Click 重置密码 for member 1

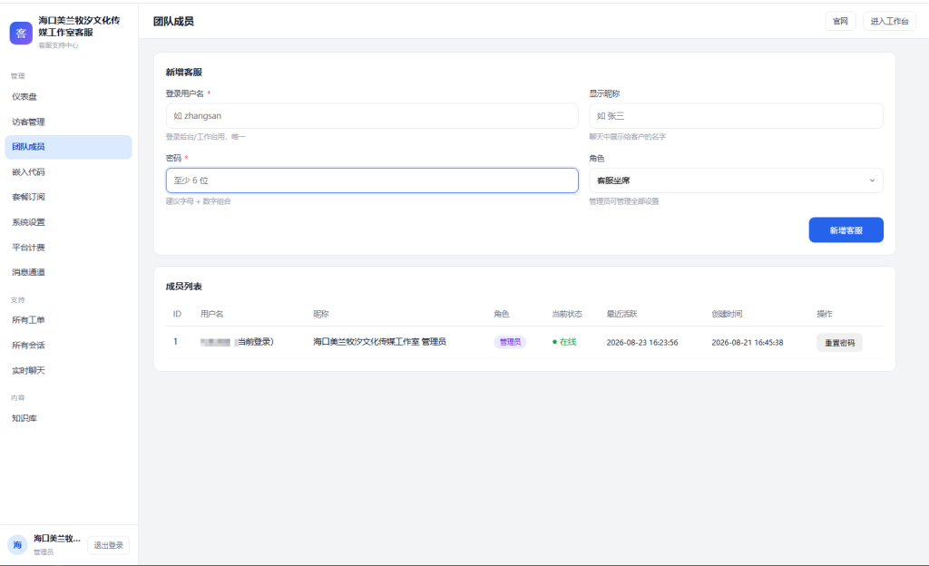(839, 343)
